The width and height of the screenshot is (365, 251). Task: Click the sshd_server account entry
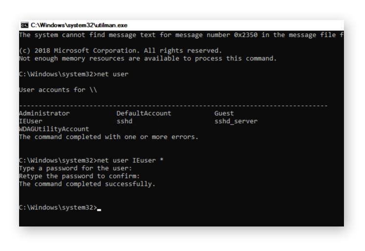coord(236,121)
